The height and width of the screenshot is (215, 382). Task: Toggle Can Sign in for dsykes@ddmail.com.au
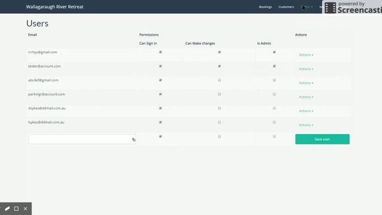(161, 108)
